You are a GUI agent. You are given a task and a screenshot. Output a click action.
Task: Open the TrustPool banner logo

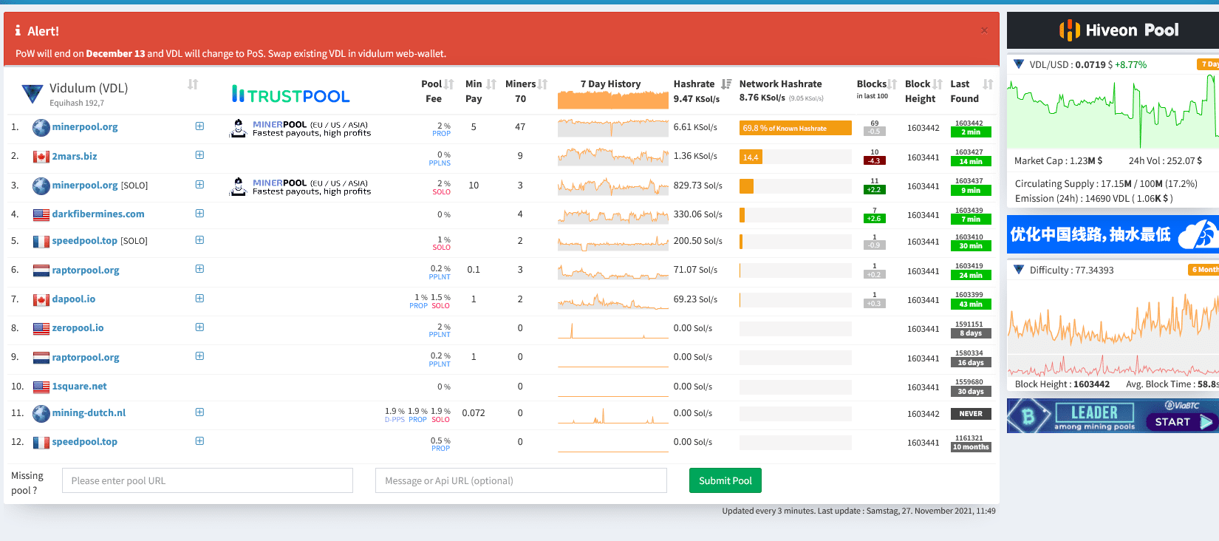point(291,95)
